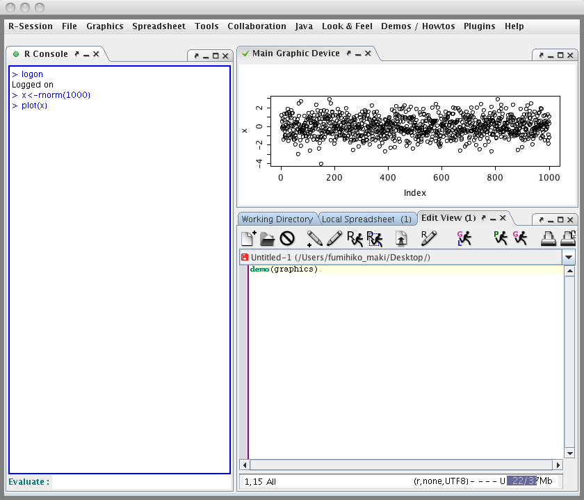Click the open folder icon in editor toolbar
584x500 pixels.
[267, 239]
